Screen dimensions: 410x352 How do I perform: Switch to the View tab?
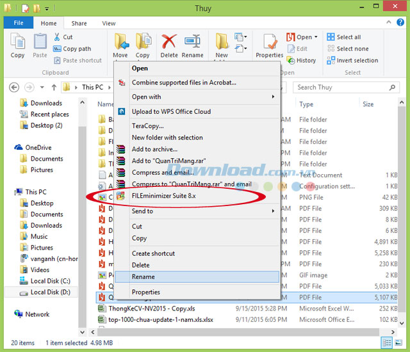click(x=109, y=23)
